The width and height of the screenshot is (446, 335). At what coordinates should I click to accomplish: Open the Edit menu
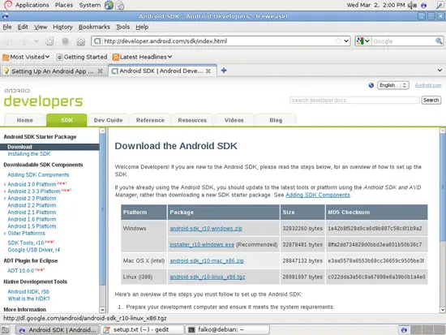(23, 27)
